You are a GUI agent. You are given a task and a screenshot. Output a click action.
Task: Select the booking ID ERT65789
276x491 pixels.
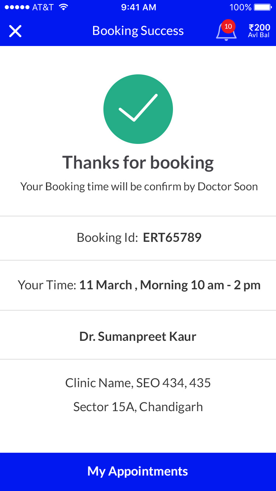click(172, 238)
